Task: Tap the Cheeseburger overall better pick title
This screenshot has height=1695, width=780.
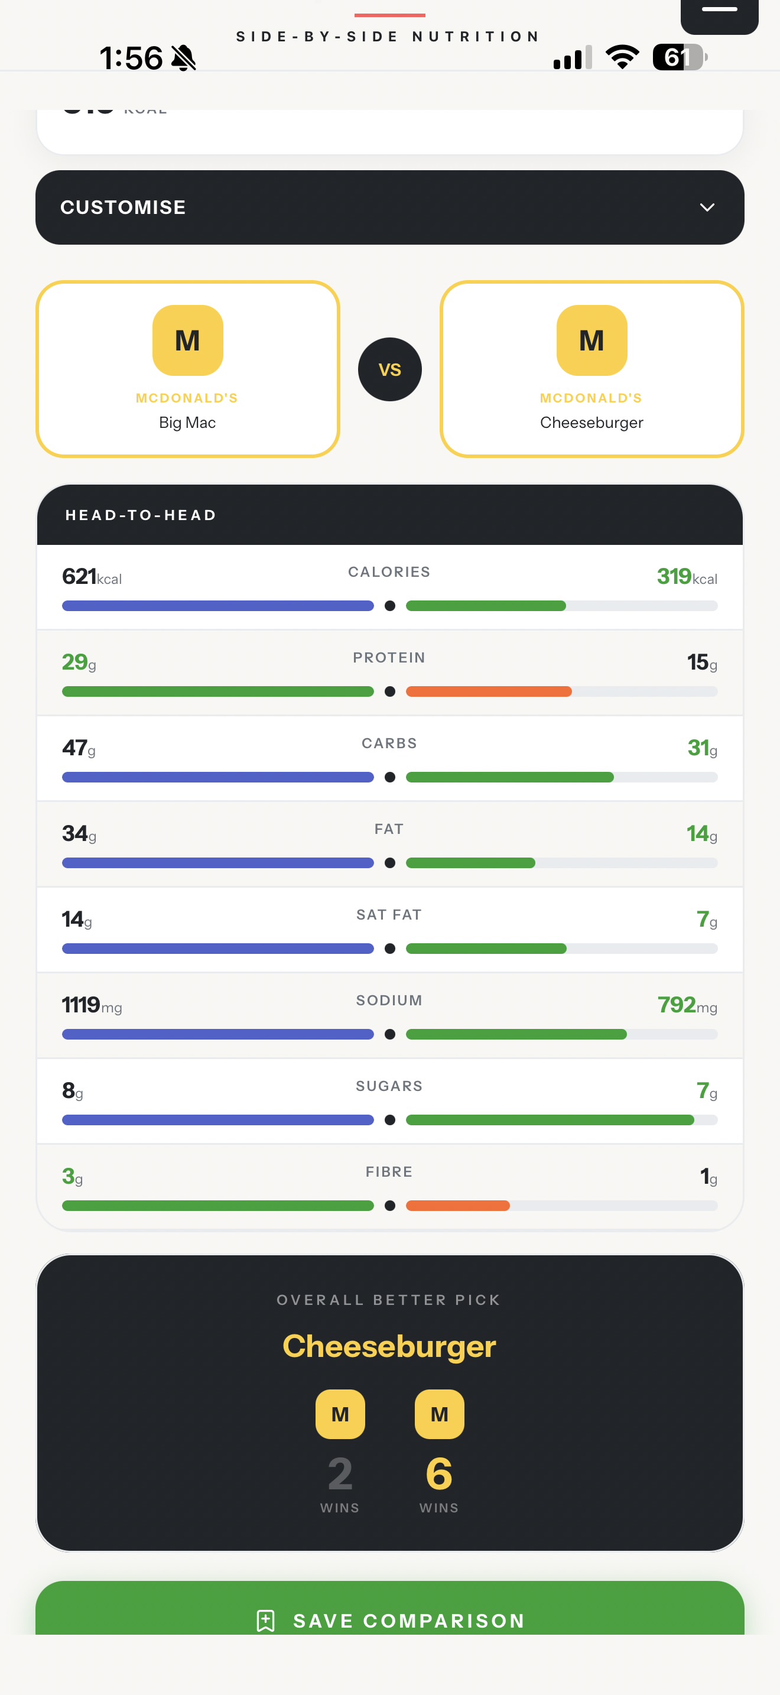Action: click(x=389, y=1346)
